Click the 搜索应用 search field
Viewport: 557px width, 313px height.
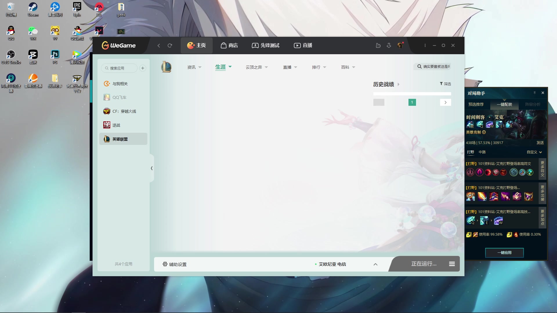[119, 68]
